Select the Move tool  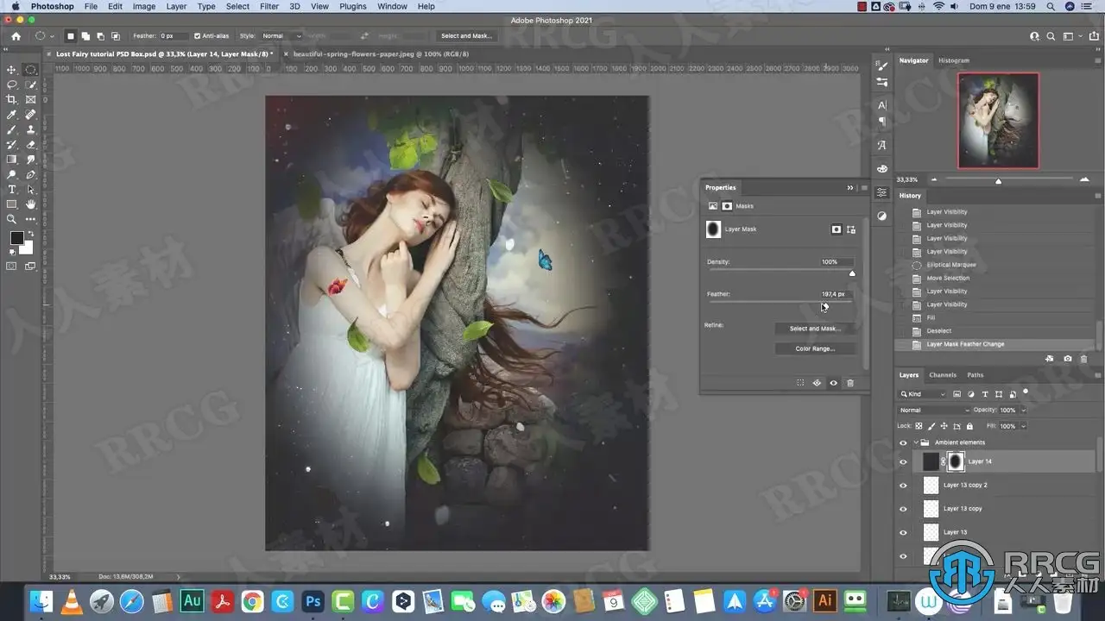coord(11,70)
